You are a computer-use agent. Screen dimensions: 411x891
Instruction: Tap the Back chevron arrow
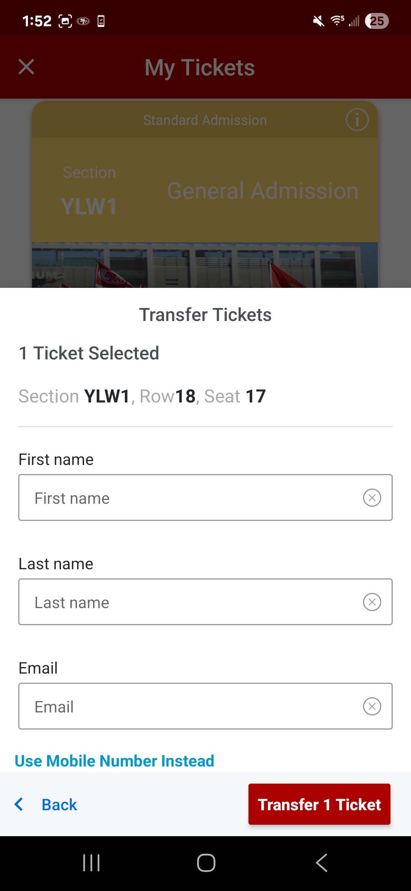tap(19, 805)
